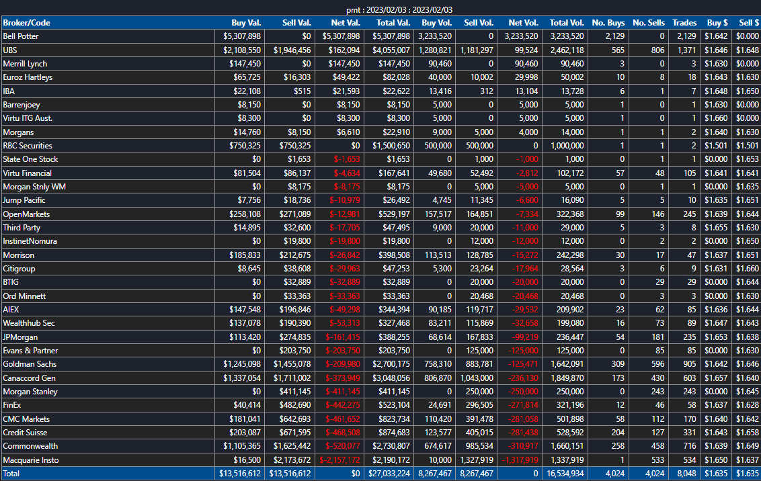Screen dimensions: 761x481
Task: Select the Ord Minnett broker name
Action: tap(24, 296)
